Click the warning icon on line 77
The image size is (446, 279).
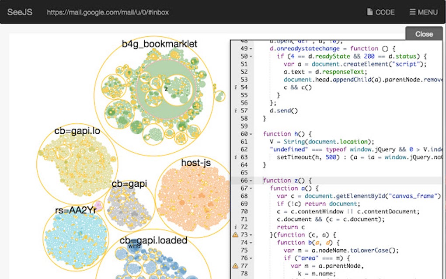236,265
